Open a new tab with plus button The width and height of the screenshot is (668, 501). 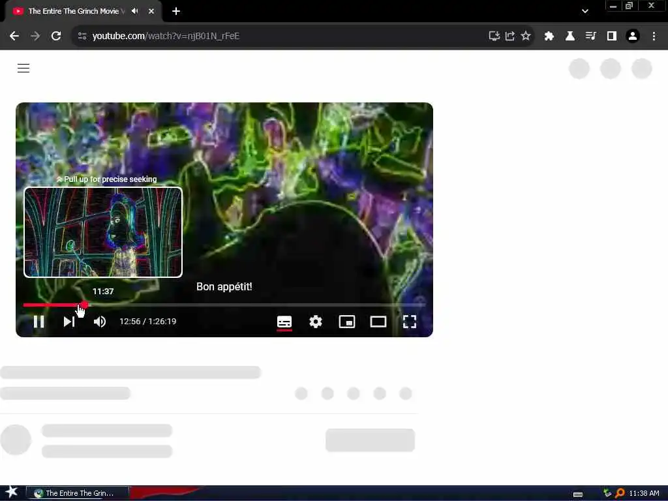[x=176, y=11]
